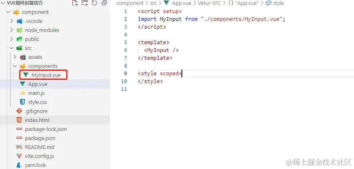Click the Vue icon beside App.vue in tree
The width and height of the screenshot is (354, 169).
(x=22, y=84)
